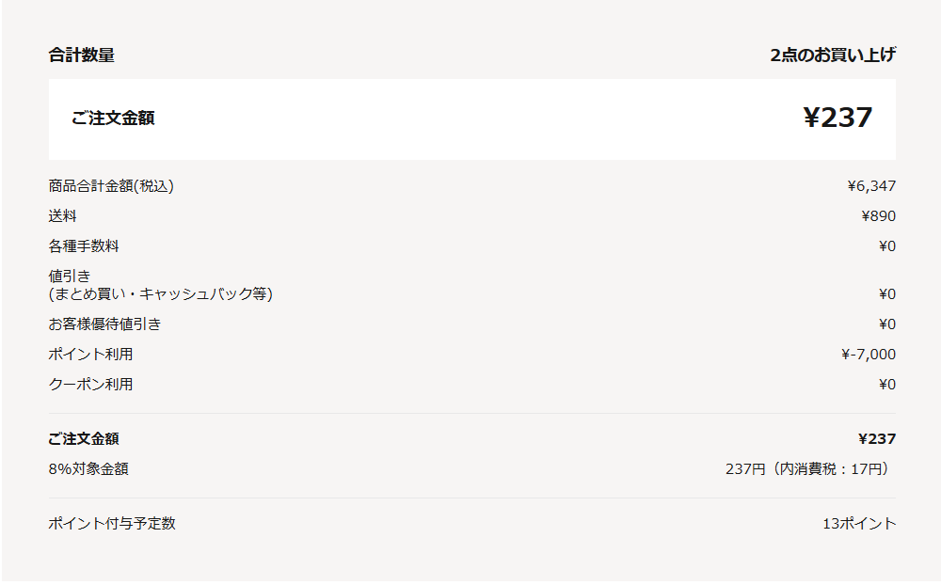This screenshot has width=941, height=585.
Task: Click the large ¥237 order total
Action: coord(837,118)
